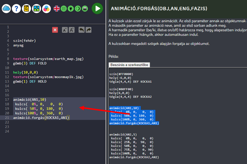The width and height of the screenshot is (247, 164).
Task: Toggle the green gradient square button
Action: point(85,9)
